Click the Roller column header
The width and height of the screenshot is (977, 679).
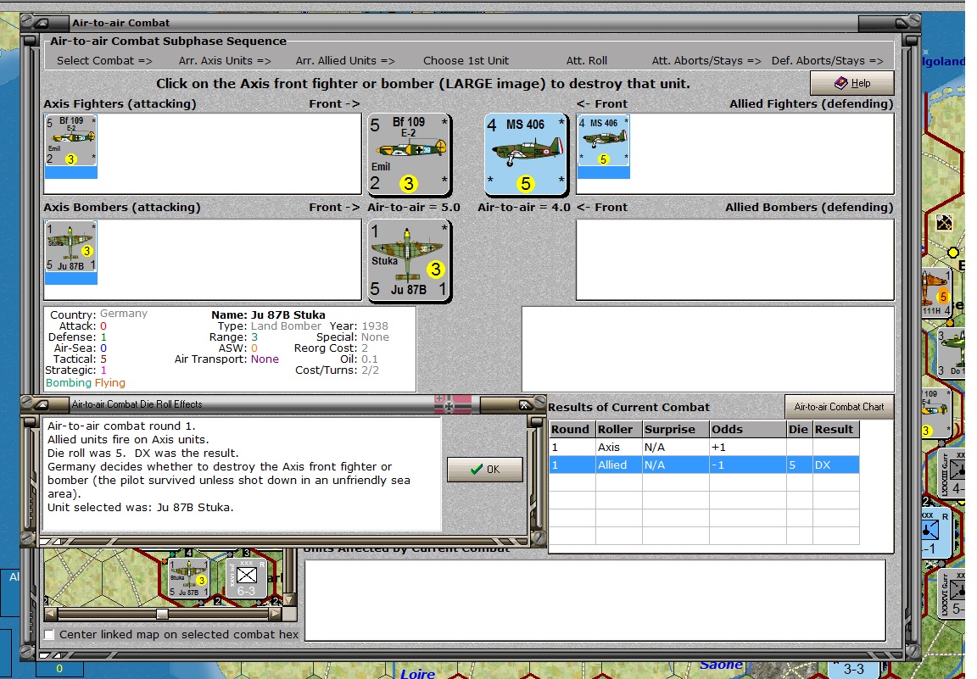(619, 429)
